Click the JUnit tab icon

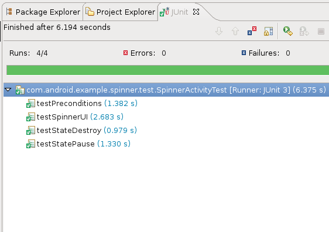coord(164,12)
